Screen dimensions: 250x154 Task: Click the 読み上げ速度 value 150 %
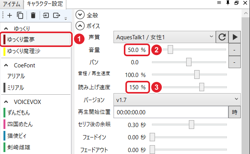click(137, 87)
